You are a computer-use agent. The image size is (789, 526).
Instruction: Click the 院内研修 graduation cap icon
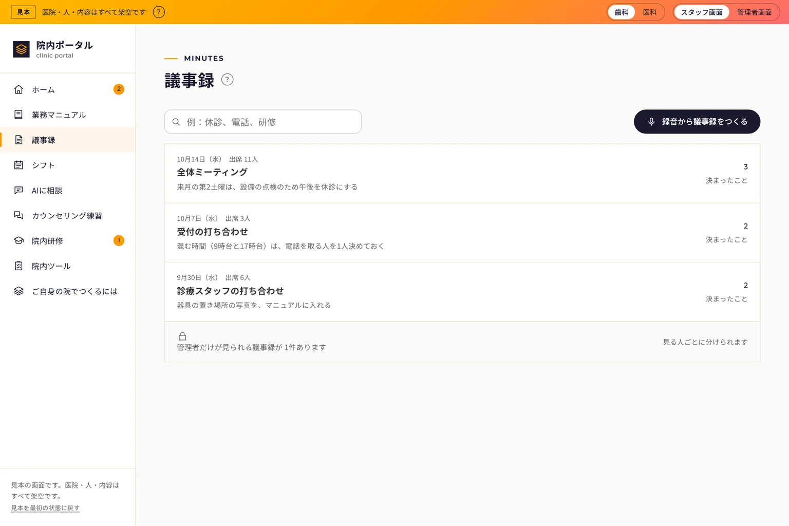point(18,240)
